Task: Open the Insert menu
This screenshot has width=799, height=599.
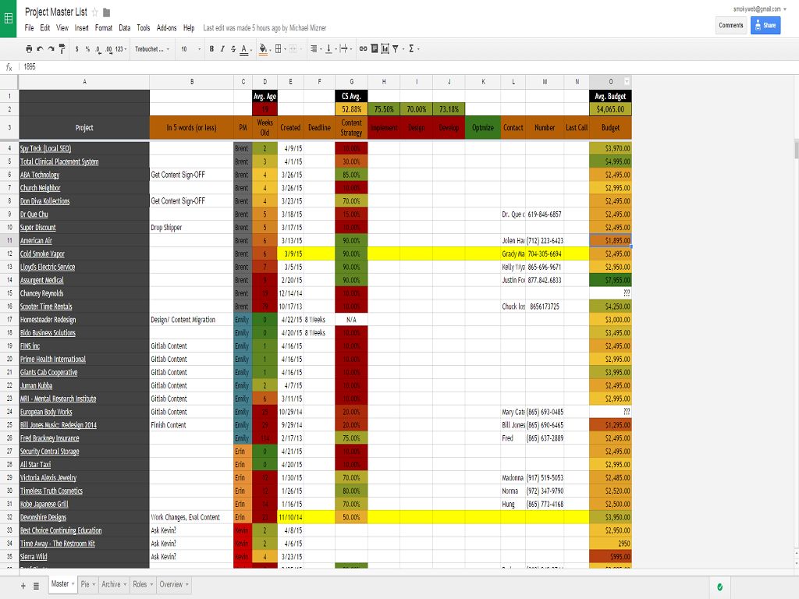Action: pyautogui.click(x=81, y=28)
